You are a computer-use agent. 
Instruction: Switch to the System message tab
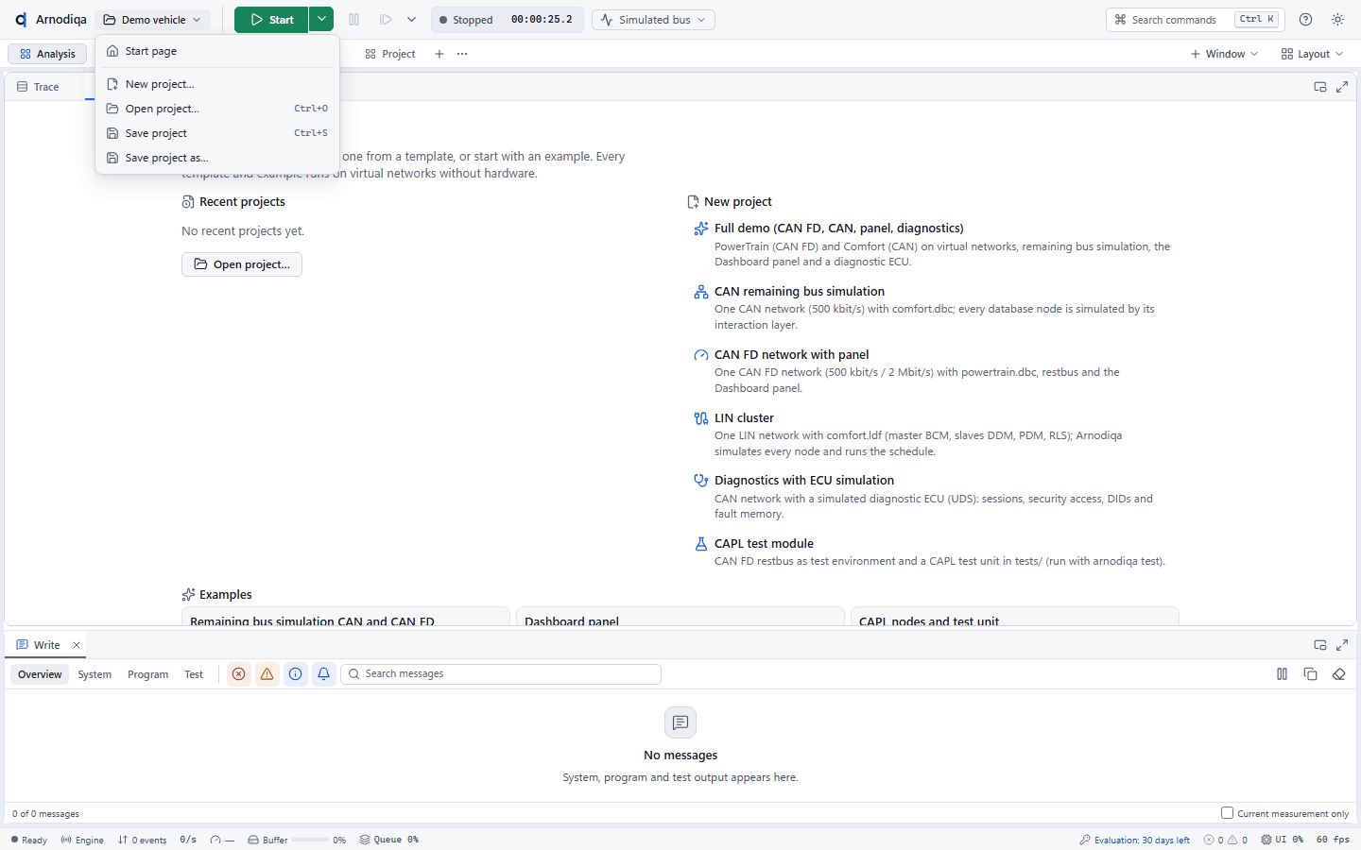95,674
